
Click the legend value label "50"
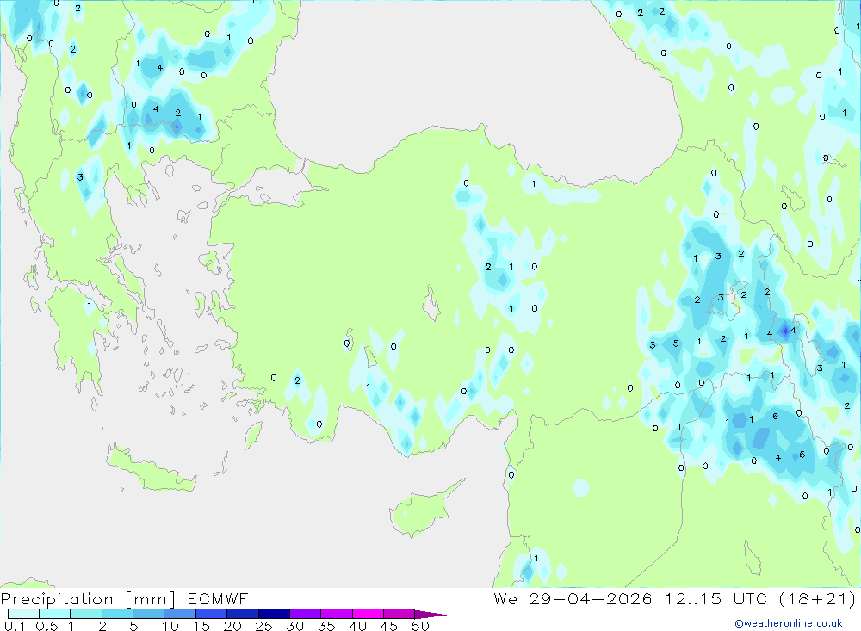(x=421, y=626)
